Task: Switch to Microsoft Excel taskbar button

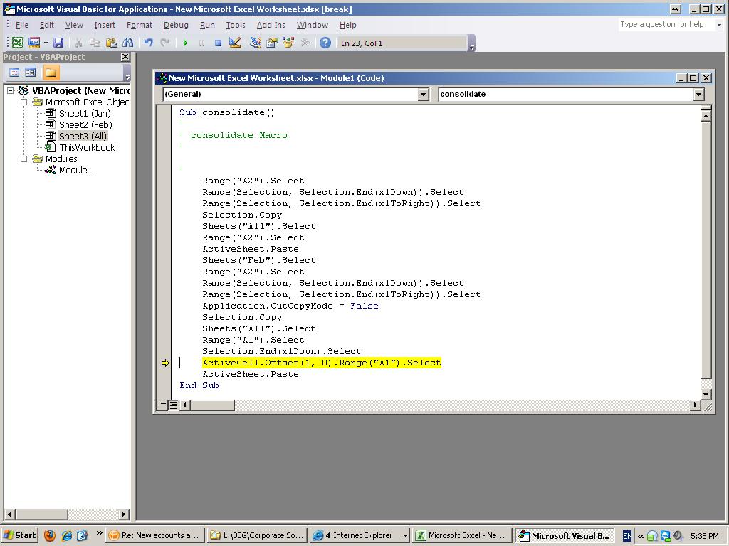Action: coord(461,536)
